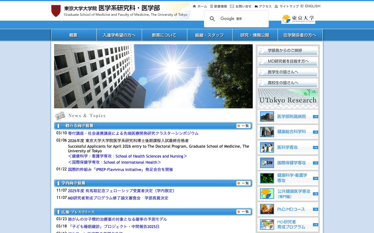Click the mail icon beside お問い合せ
The image size is (374, 233).
pyautogui.click(x=232, y=6)
